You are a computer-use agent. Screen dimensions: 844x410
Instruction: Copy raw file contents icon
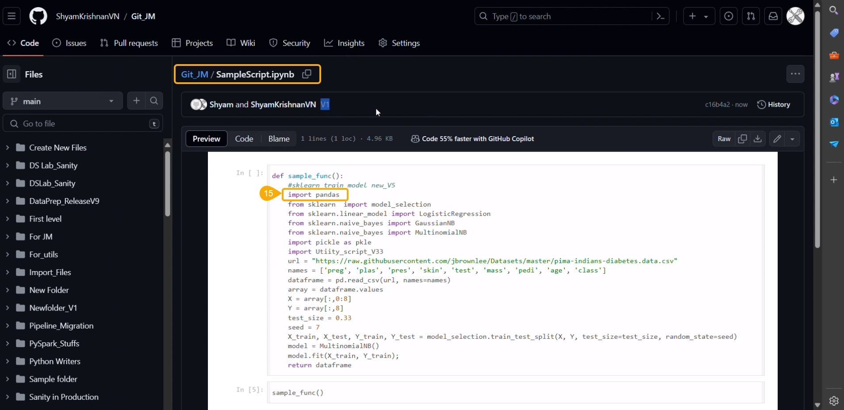[x=742, y=139]
